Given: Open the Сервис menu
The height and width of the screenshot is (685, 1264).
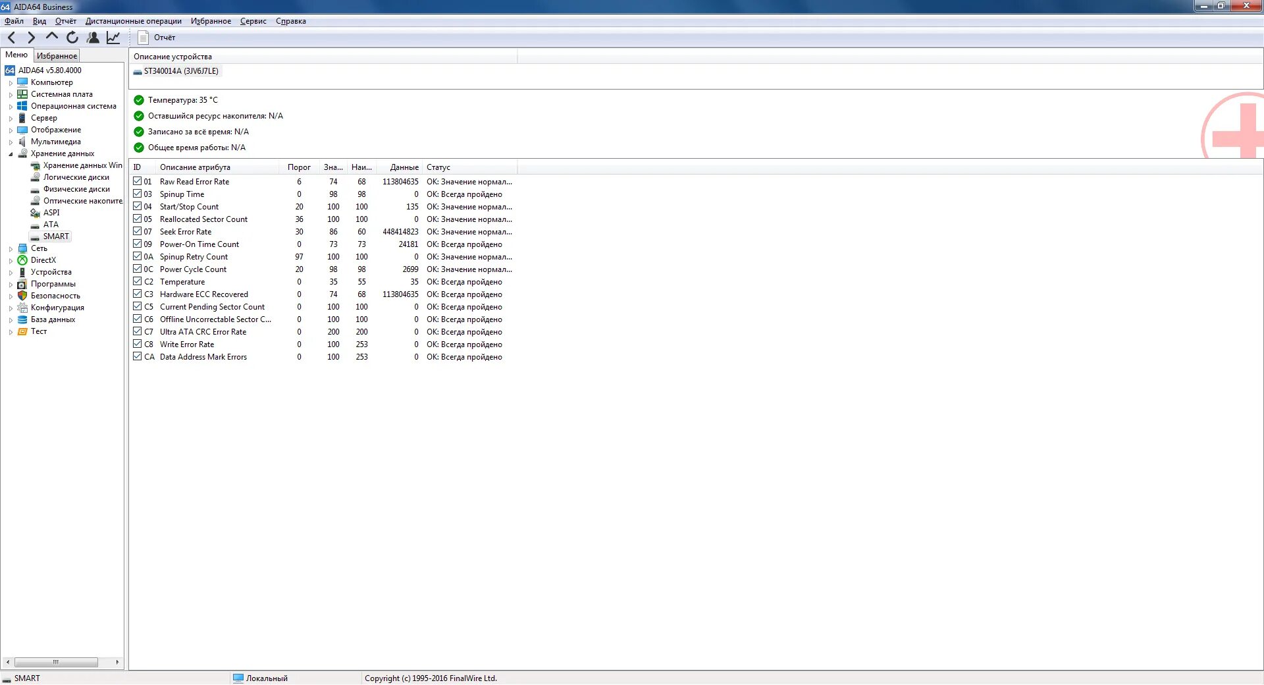Looking at the screenshot, I should pos(253,21).
